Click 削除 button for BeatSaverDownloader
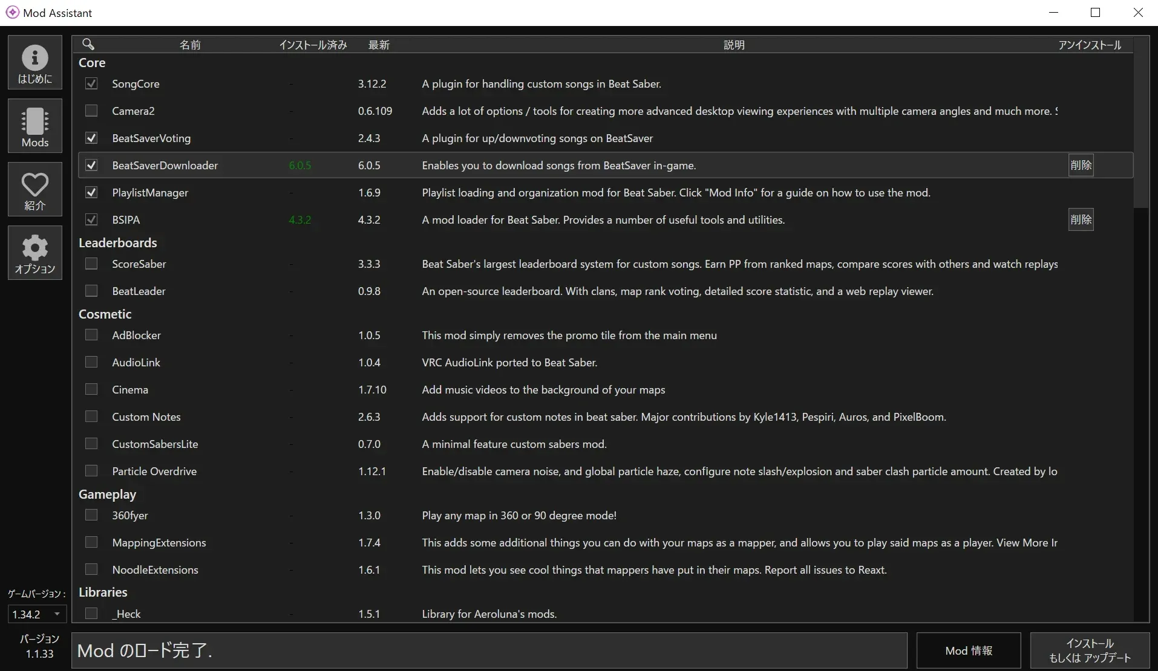This screenshot has width=1158, height=671. [1081, 165]
